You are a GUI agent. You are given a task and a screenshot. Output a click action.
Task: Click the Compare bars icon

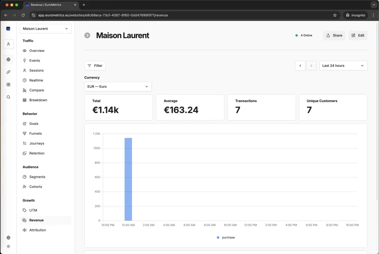point(25,90)
